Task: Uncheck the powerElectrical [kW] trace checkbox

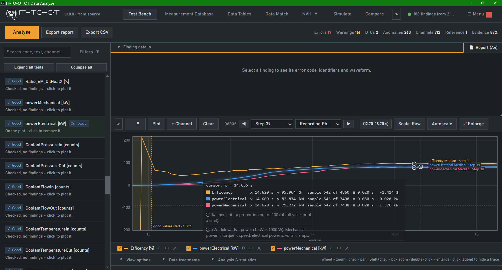Action: click(x=189, y=248)
